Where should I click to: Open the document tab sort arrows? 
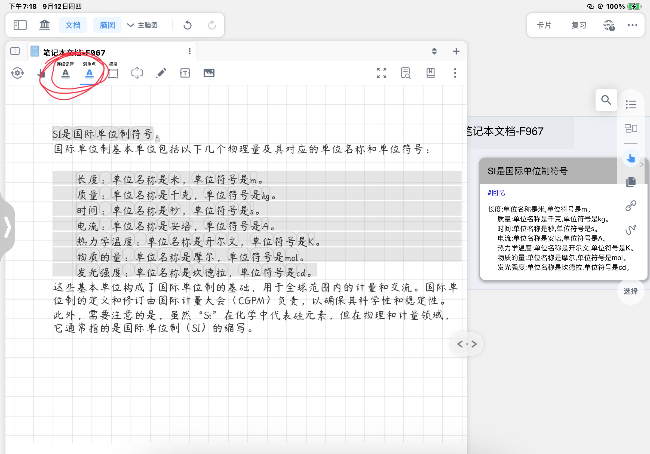point(434,51)
